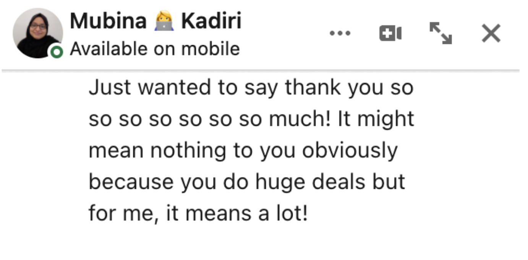
Task: Click the line "for me, it means a lot!"
Action: click(198, 213)
